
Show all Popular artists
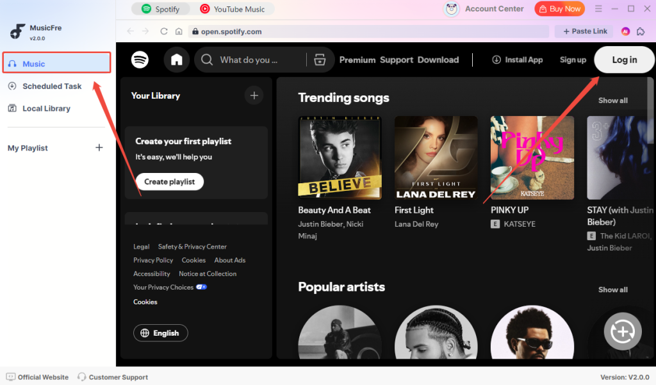click(613, 290)
